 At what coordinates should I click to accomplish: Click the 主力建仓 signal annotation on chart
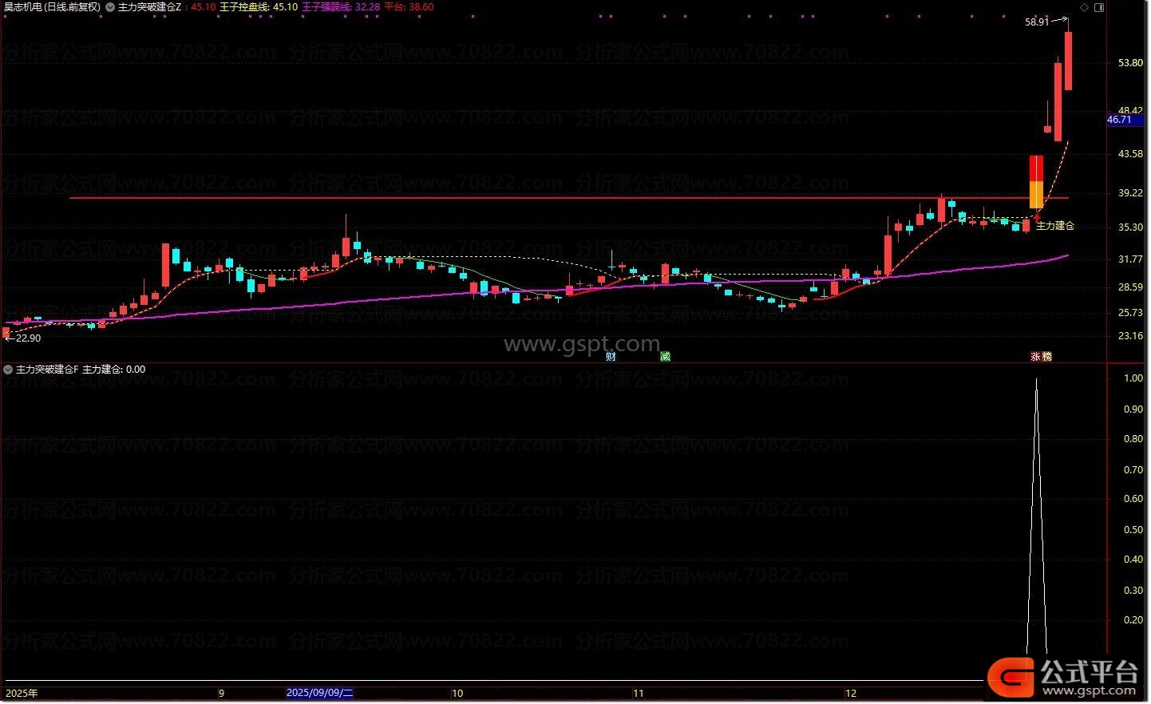(1054, 226)
